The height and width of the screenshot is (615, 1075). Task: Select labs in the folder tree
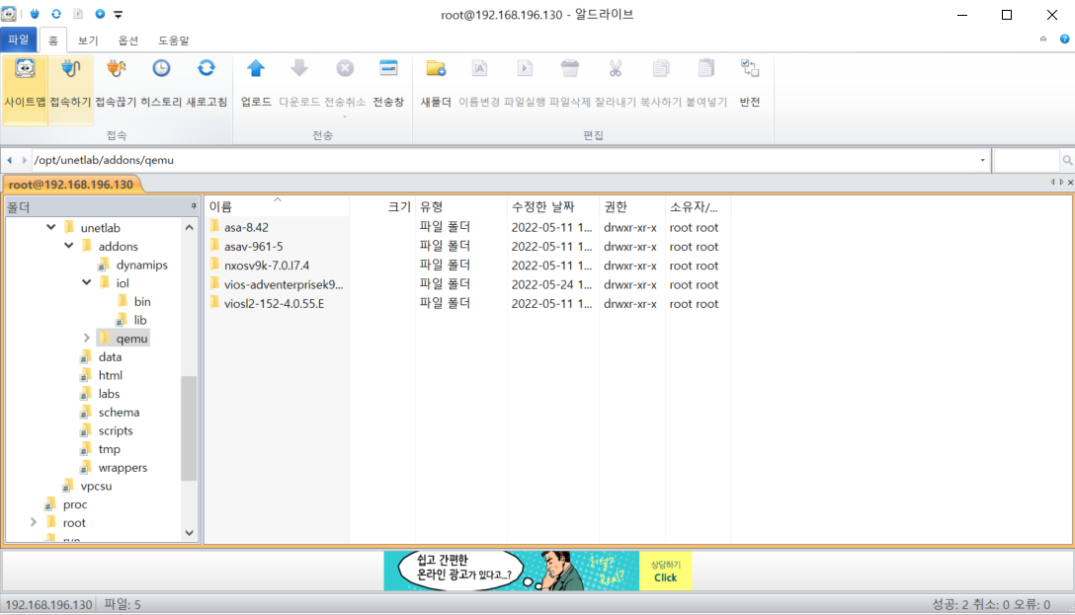[109, 394]
